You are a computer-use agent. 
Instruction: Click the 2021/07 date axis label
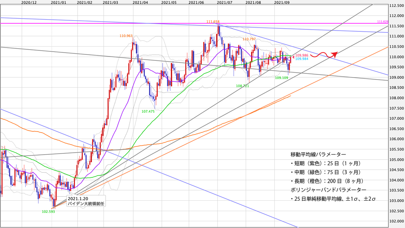coord(225,2)
